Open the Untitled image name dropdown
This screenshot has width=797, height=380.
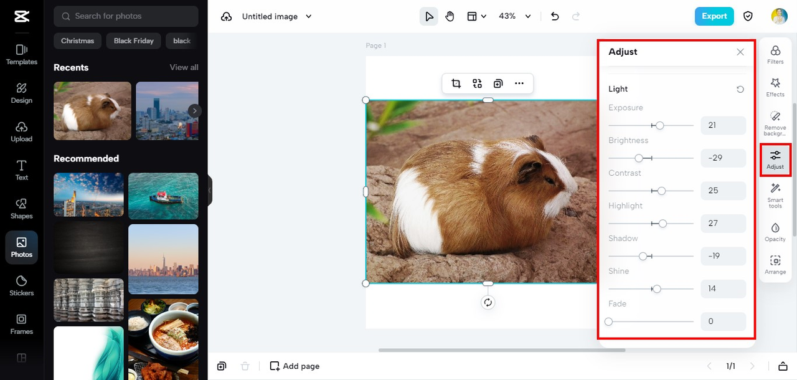coord(309,16)
